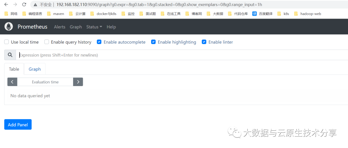Open the 博客网 bookmark folder
Screen dimensions: 348x148
pyautogui.click(x=194, y=14)
